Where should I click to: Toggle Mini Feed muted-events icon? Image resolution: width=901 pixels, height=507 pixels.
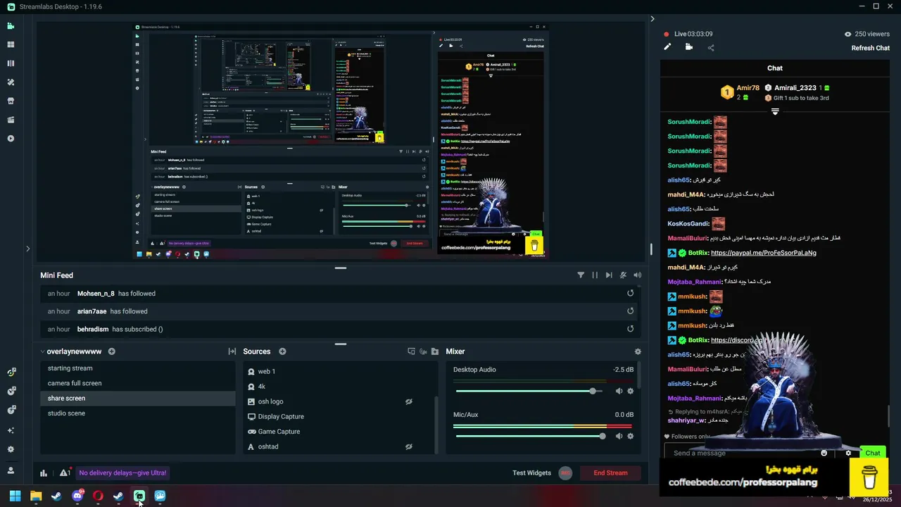tap(623, 275)
